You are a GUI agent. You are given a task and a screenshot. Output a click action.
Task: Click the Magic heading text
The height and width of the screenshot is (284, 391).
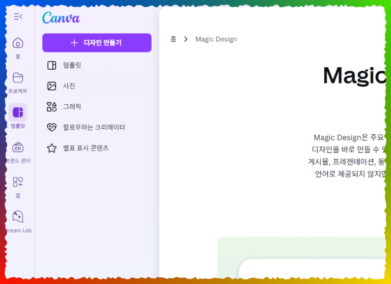[354, 76]
